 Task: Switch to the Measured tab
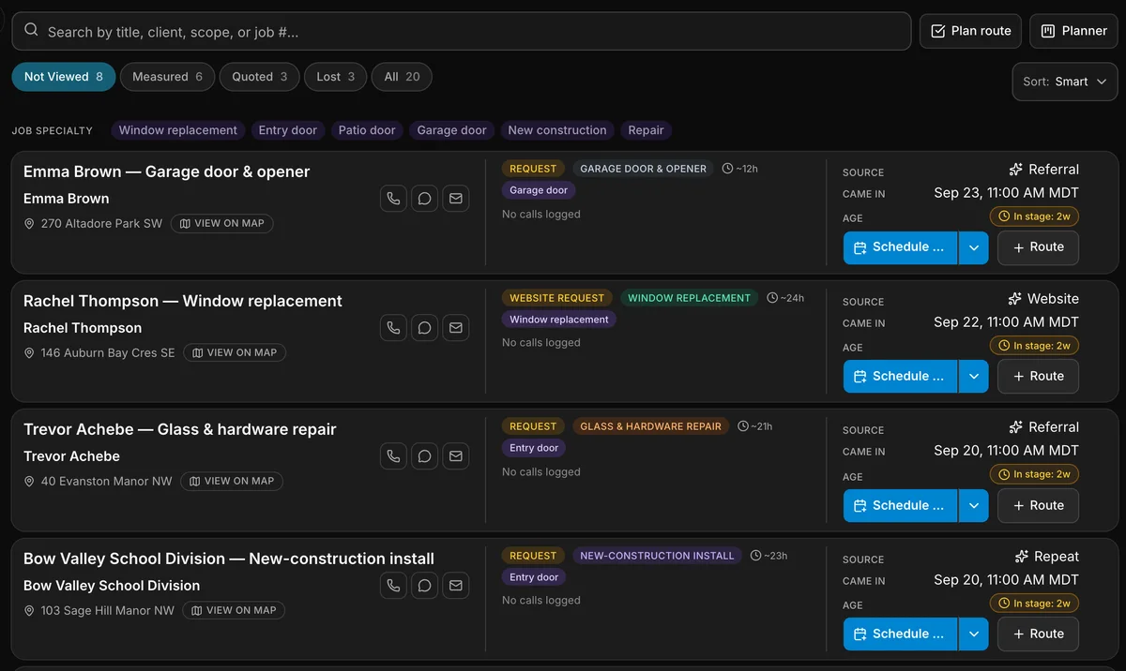click(x=167, y=77)
